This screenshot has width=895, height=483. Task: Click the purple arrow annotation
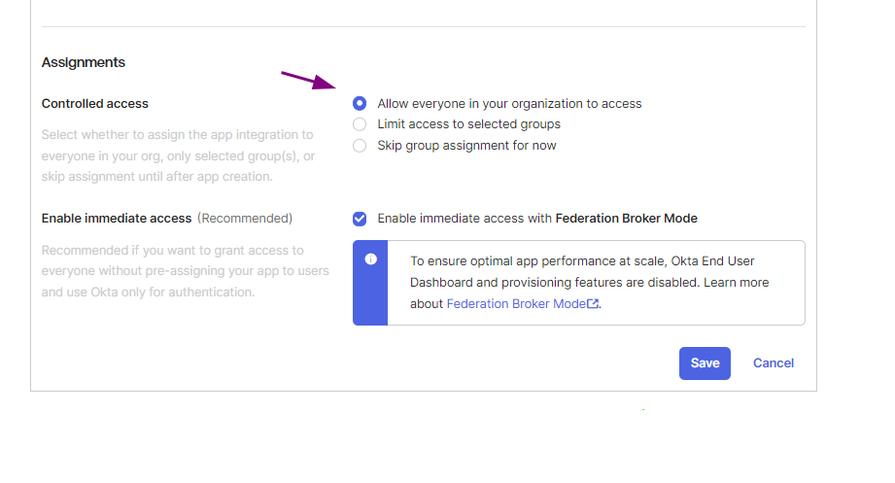[x=307, y=80]
